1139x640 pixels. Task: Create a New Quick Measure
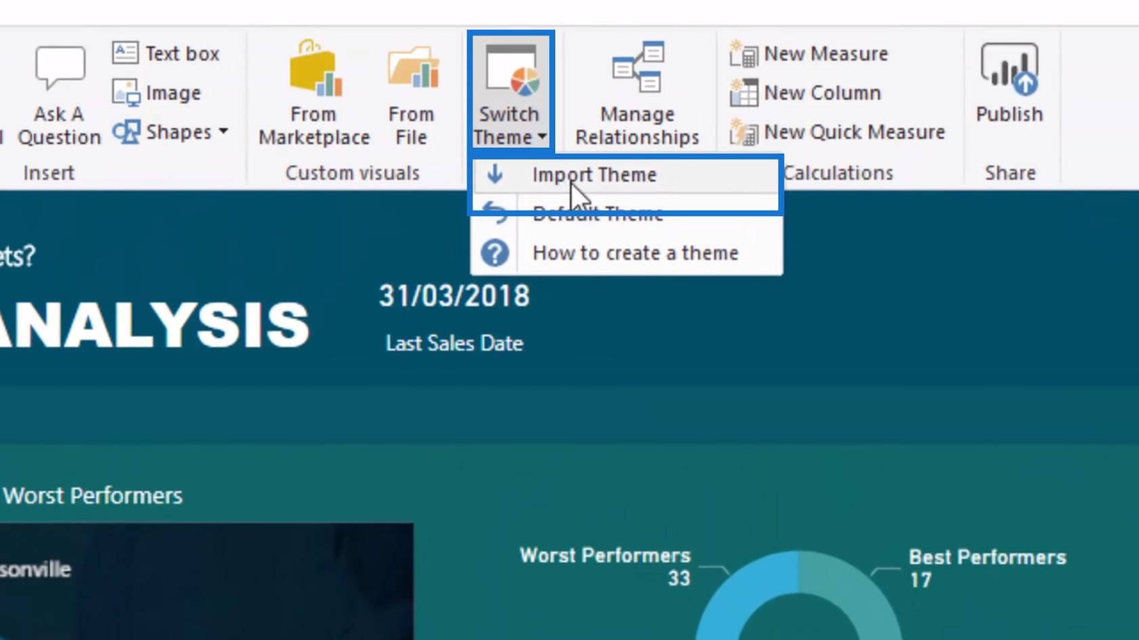pyautogui.click(x=837, y=132)
